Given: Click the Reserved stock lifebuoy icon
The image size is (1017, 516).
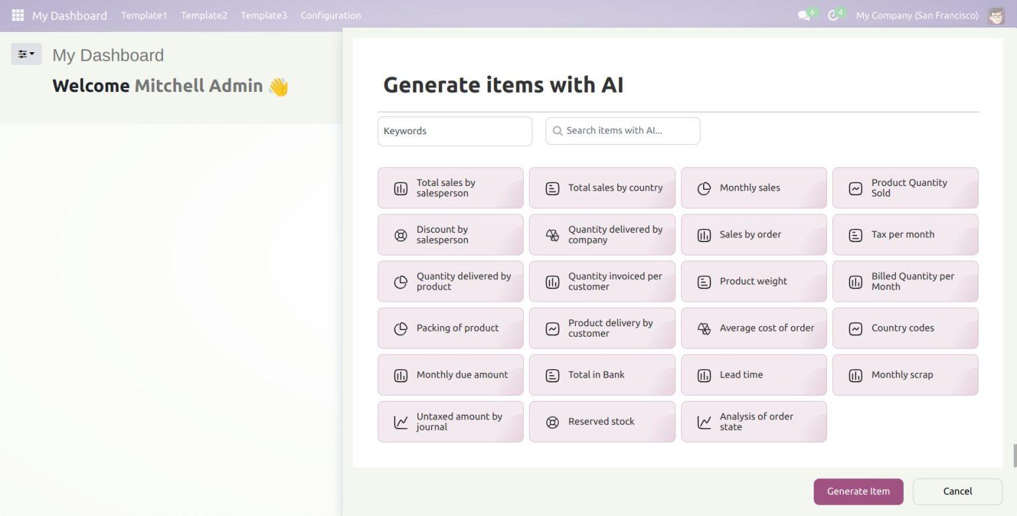Looking at the screenshot, I should [552, 422].
